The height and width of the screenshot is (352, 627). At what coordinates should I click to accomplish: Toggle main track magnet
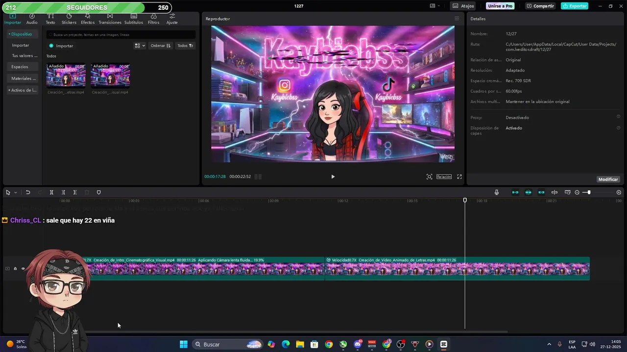point(515,193)
